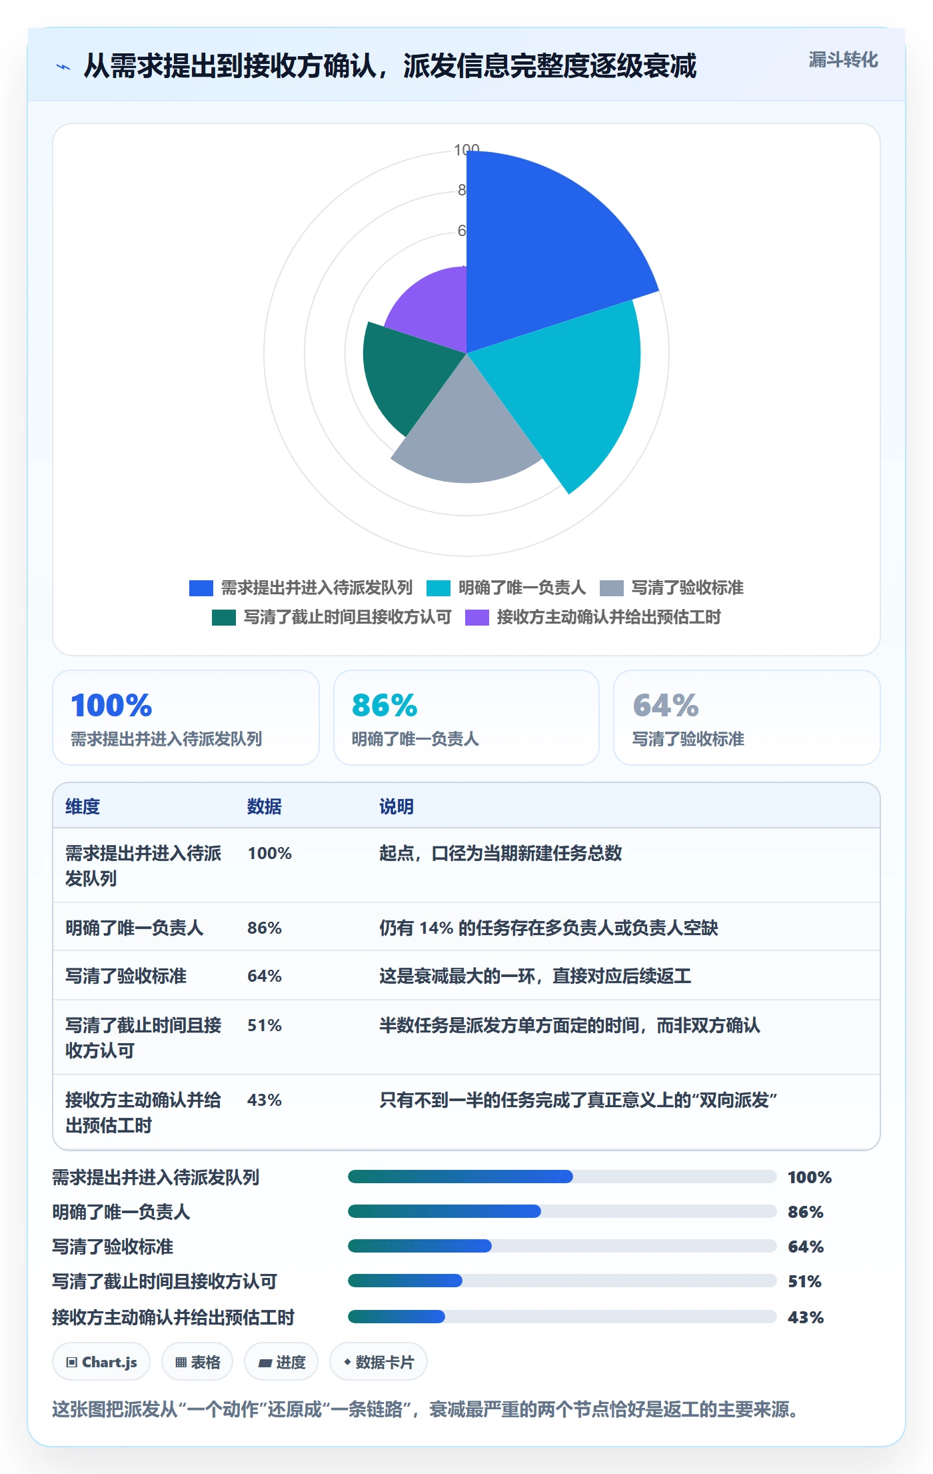
Task: Toggle the blue legend swatch 需求提出并进入待派发队列
Action: coord(201,588)
